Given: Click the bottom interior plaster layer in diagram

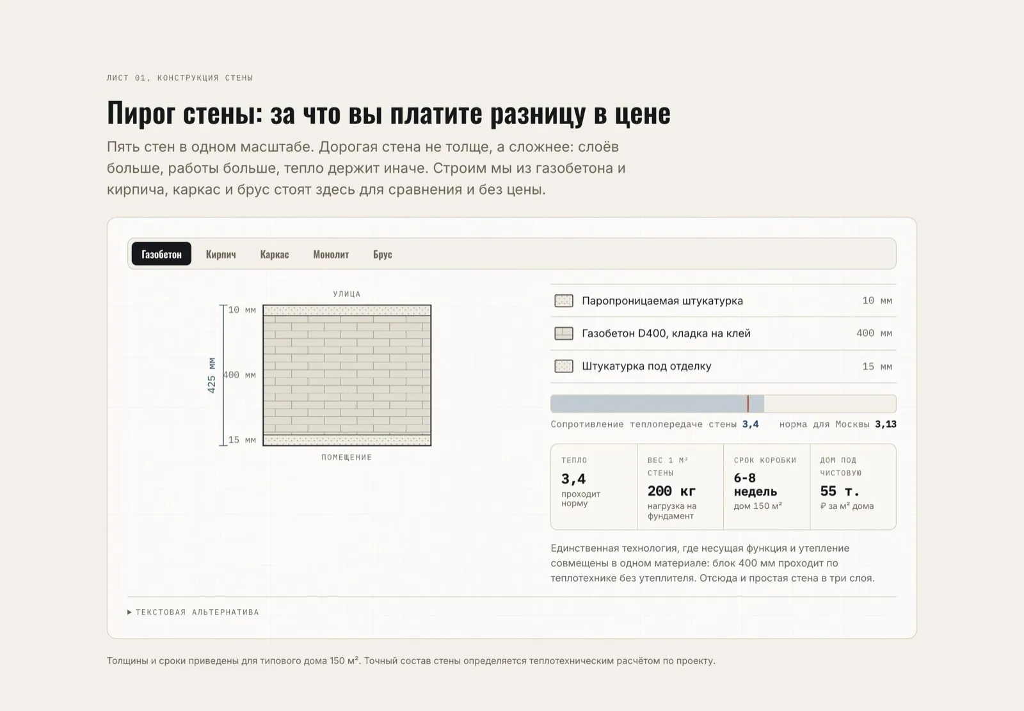Looking at the screenshot, I should (x=347, y=440).
